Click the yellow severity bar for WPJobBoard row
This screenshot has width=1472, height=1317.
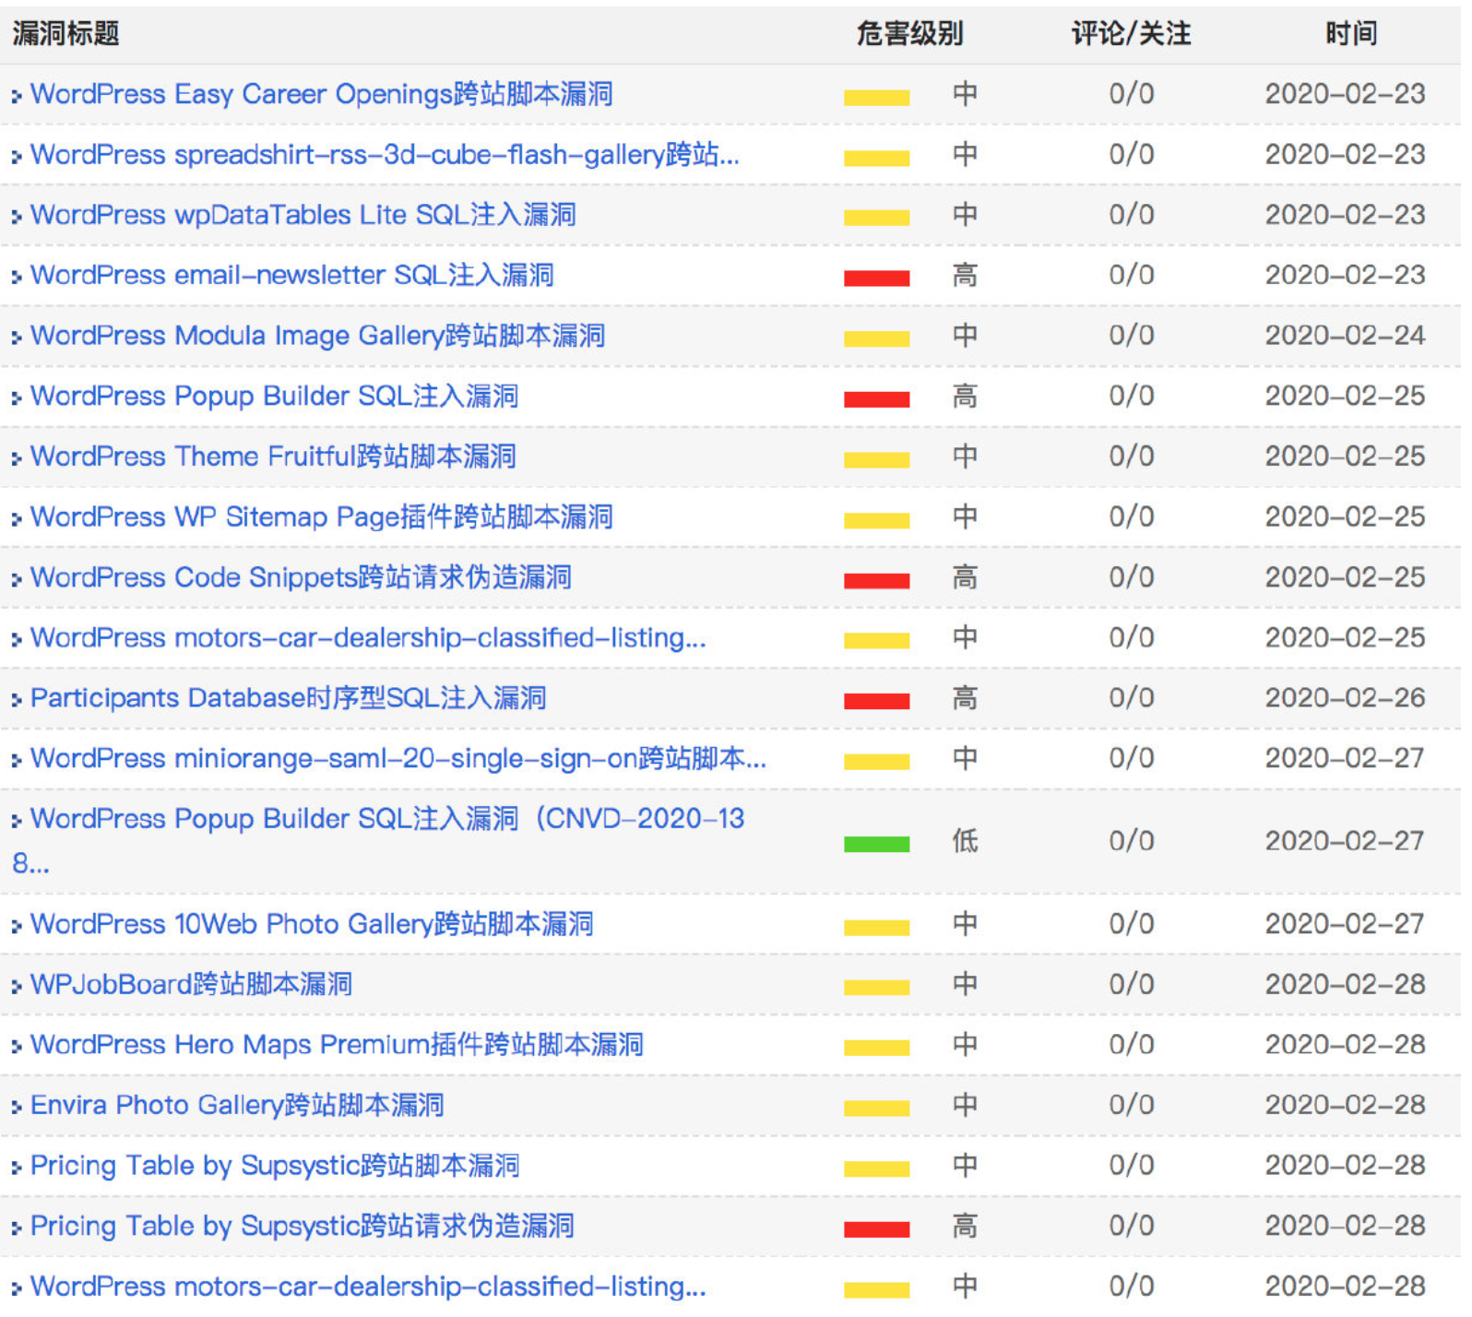pyautogui.click(x=876, y=988)
